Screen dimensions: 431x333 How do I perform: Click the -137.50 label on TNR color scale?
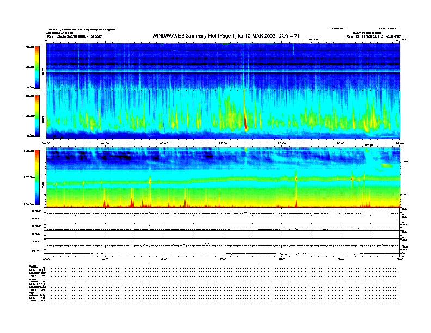point(28,177)
